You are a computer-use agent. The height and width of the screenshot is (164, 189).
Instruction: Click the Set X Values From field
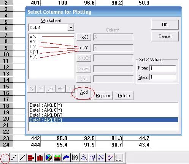coord(163,68)
